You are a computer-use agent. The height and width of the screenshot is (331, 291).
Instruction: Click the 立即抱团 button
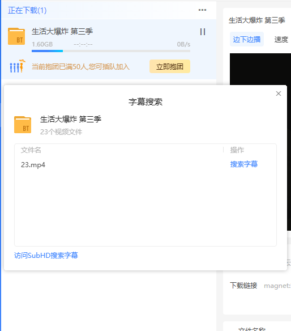(x=170, y=66)
